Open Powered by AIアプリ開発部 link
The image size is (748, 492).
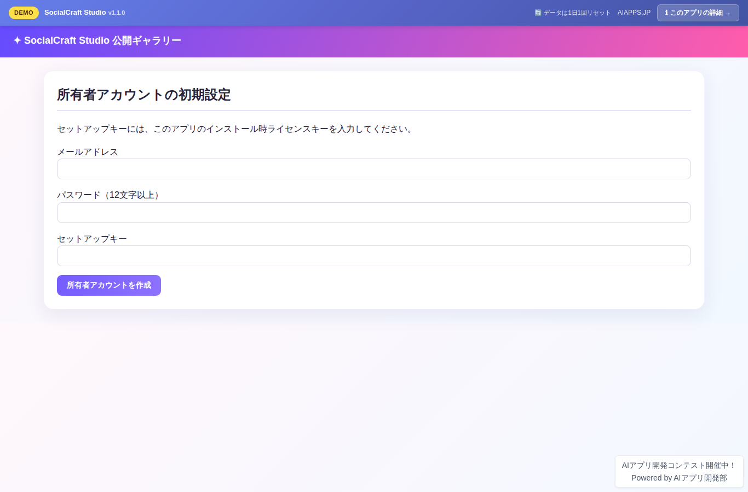(x=679, y=478)
